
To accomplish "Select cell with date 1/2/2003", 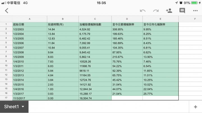I will (30, 29).
